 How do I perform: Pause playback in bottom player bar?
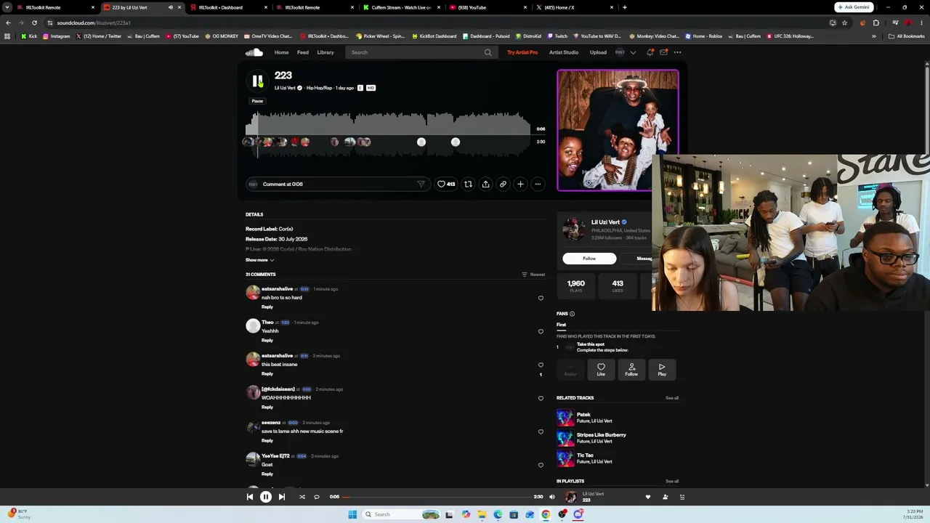click(266, 497)
